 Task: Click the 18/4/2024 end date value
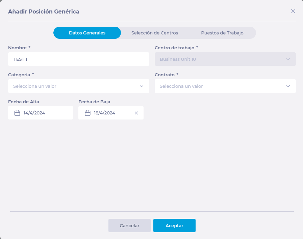(x=105, y=113)
